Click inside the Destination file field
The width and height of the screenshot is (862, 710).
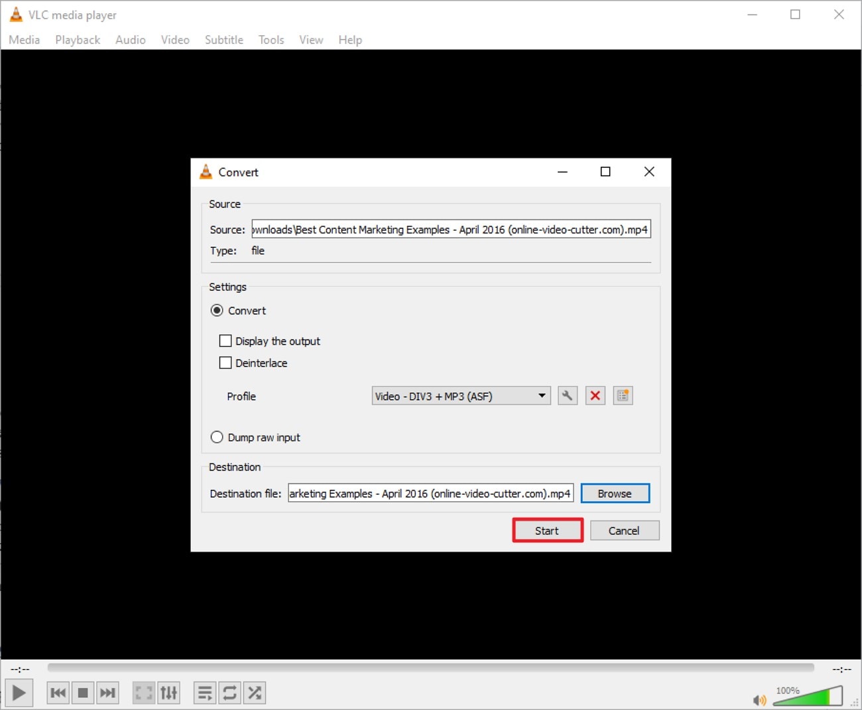[430, 493]
